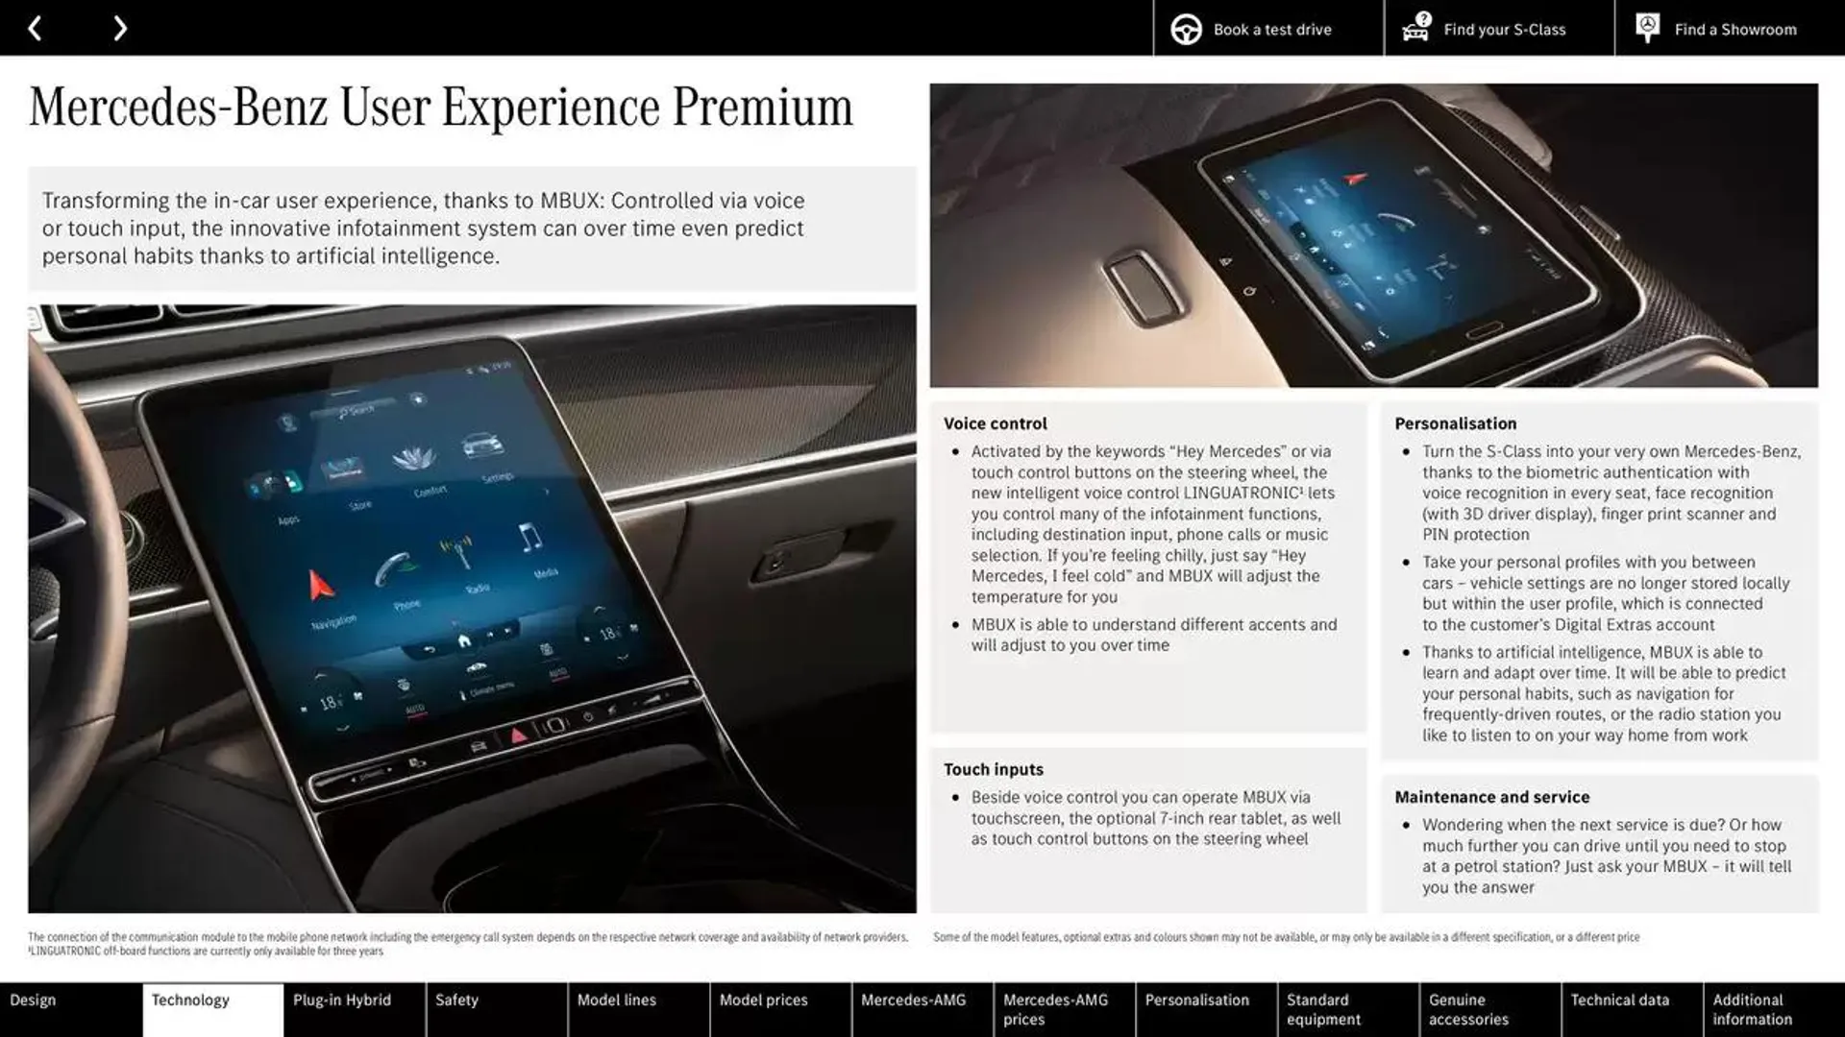Click the right navigation arrow icon

118,27
